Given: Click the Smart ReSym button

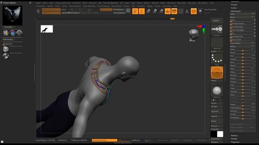Looking at the screenshot, I should point(243,43).
